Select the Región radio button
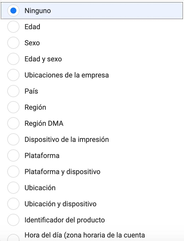This screenshot has width=184, height=241. (13, 107)
